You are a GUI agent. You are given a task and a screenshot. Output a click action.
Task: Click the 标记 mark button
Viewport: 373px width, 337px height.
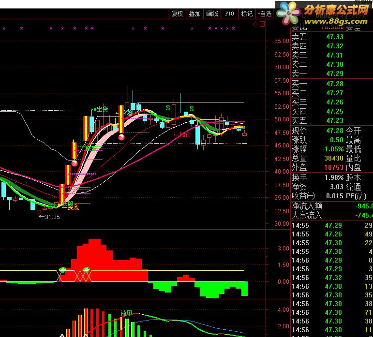click(247, 14)
